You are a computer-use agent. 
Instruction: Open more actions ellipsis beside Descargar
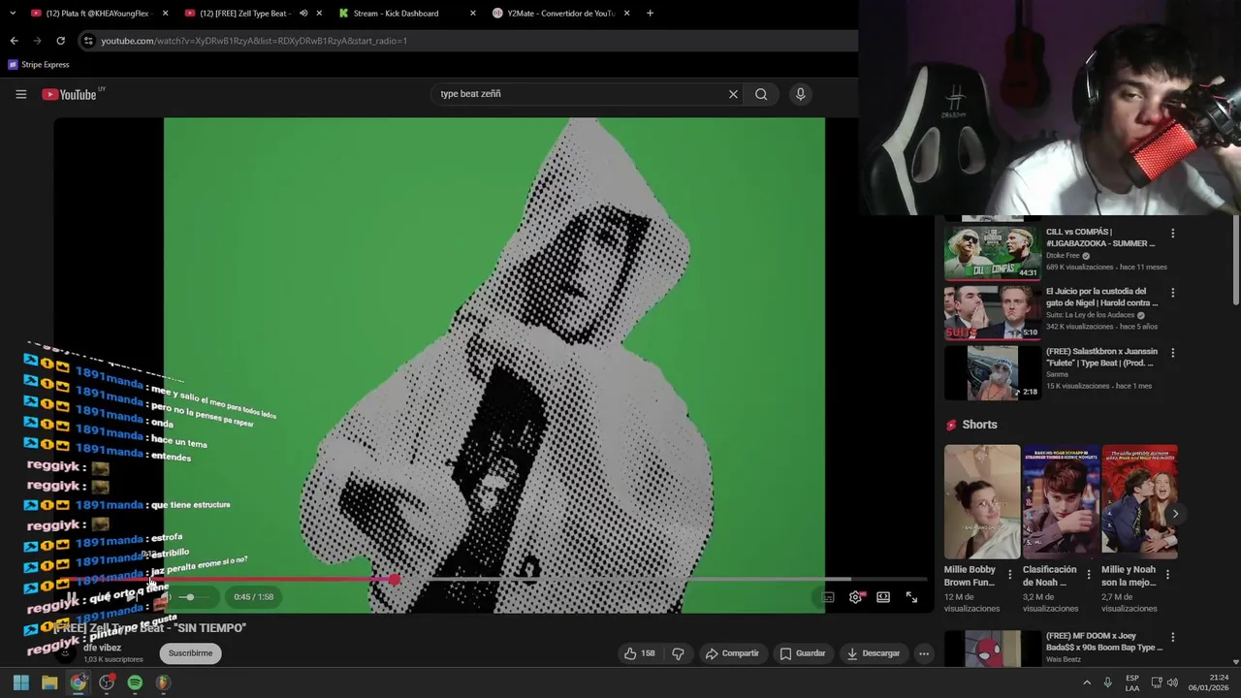click(924, 653)
